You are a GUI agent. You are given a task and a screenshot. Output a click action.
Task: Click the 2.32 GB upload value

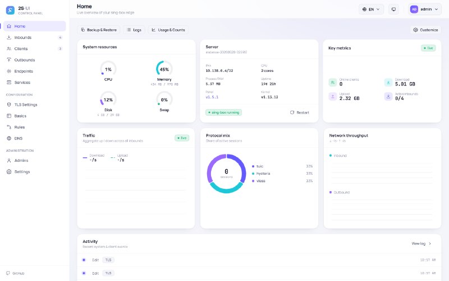click(349, 98)
